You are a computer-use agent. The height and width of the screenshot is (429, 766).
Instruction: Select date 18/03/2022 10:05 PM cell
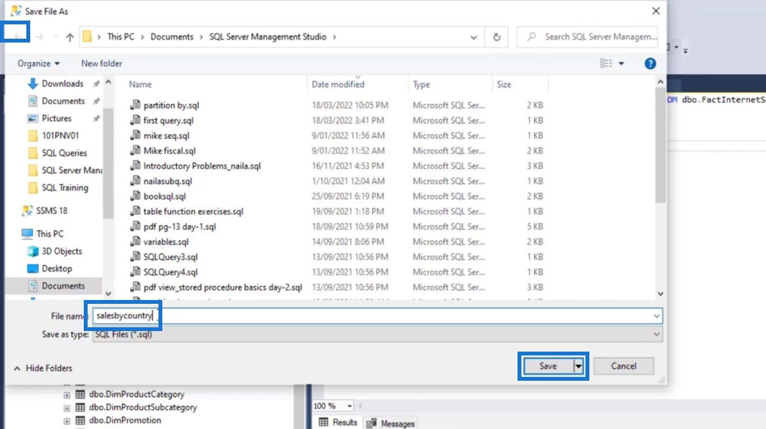[350, 105]
